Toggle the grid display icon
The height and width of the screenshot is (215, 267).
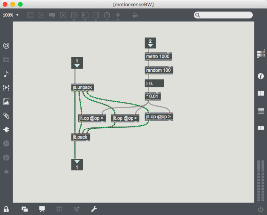[x=59, y=209]
